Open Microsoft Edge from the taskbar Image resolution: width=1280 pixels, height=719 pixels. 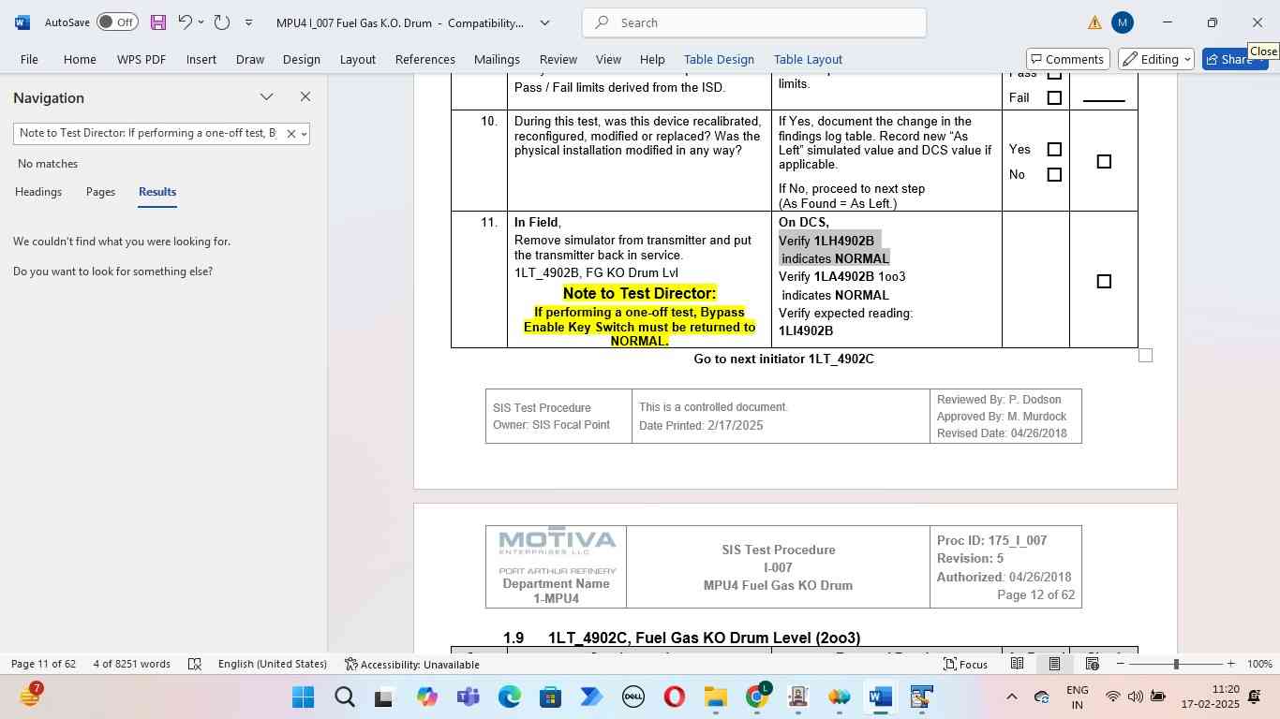click(509, 697)
